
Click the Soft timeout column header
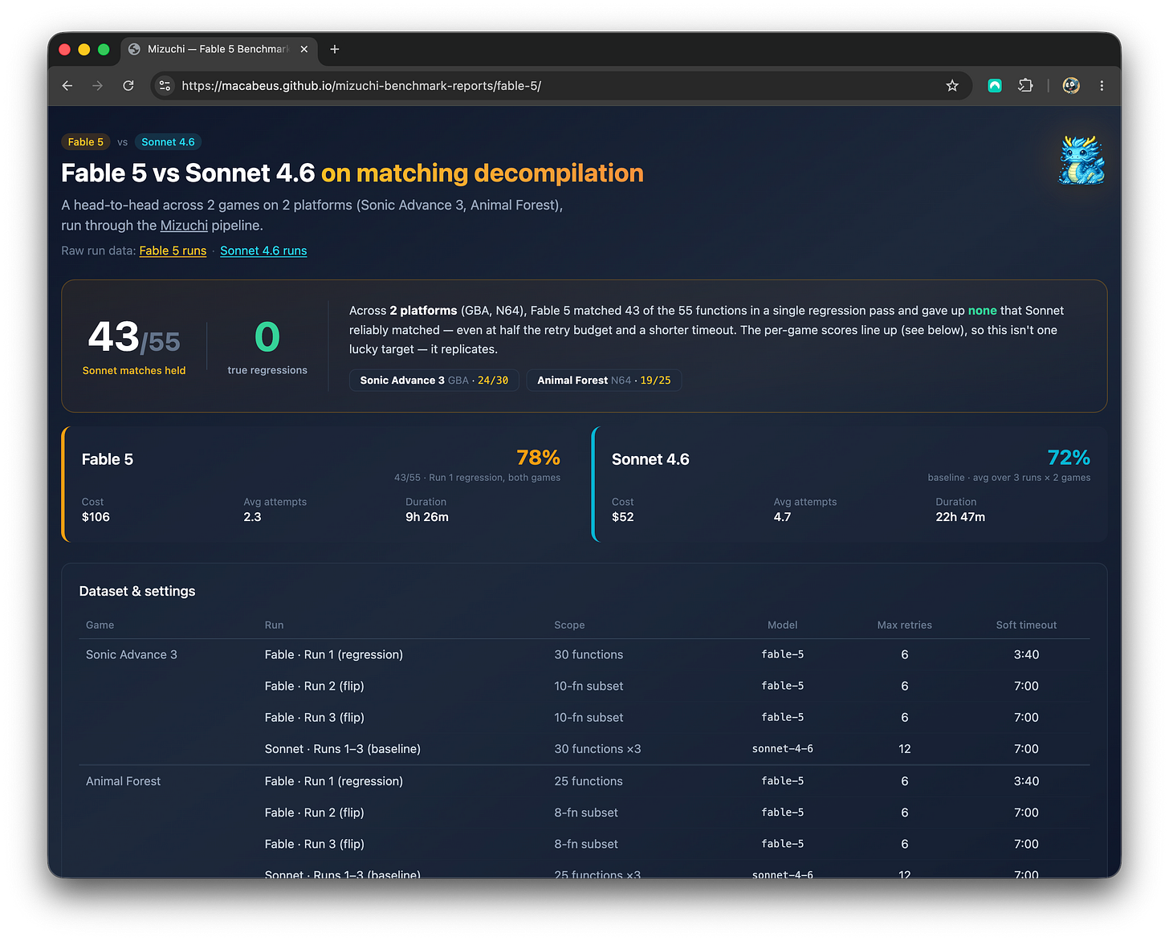1026,625
